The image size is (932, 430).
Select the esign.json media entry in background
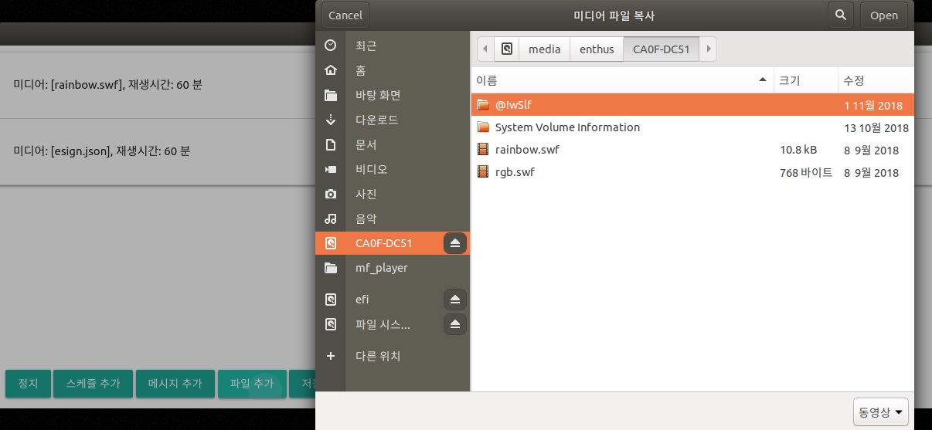158,151
